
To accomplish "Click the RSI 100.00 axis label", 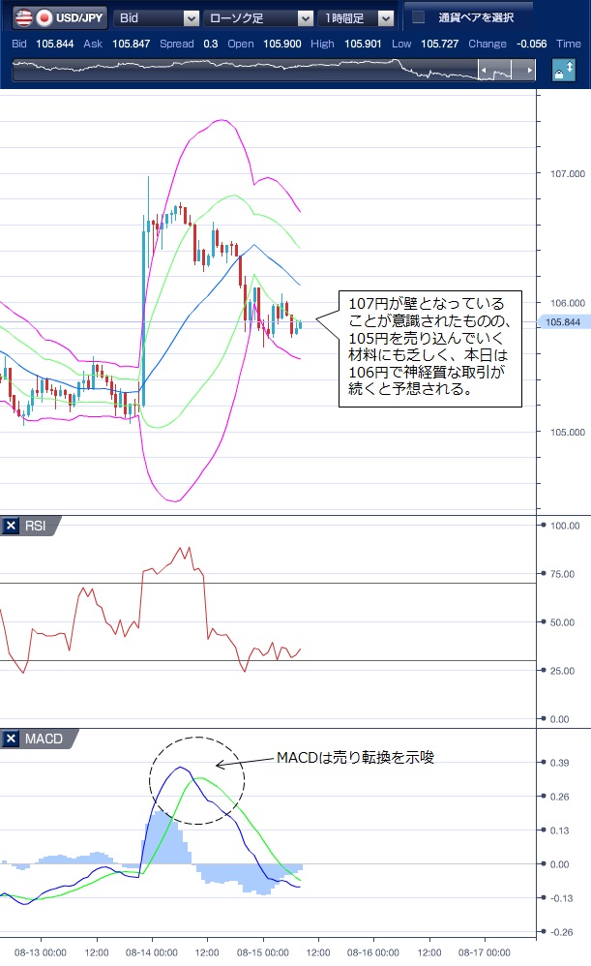I will click(x=565, y=526).
